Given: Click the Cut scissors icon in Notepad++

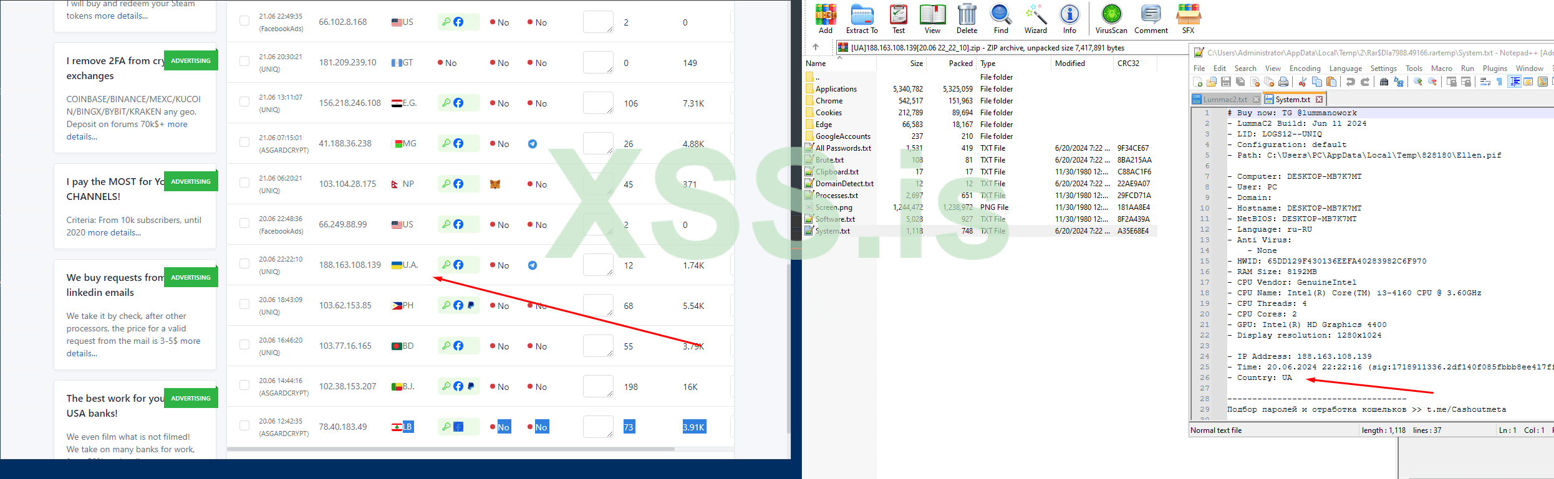Looking at the screenshot, I should pyautogui.click(x=1302, y=82).
